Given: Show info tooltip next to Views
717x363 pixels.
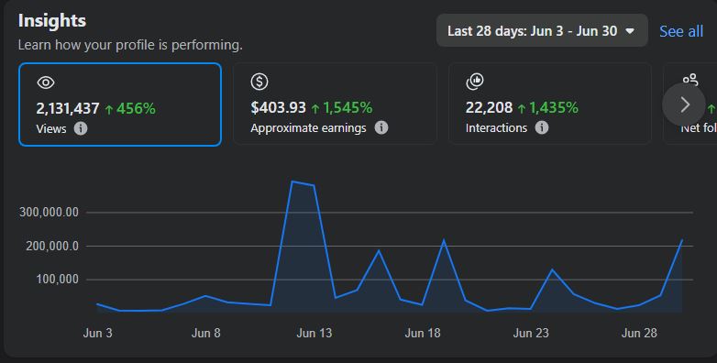Looking at the screenshot, I should [x=81, y=128].
